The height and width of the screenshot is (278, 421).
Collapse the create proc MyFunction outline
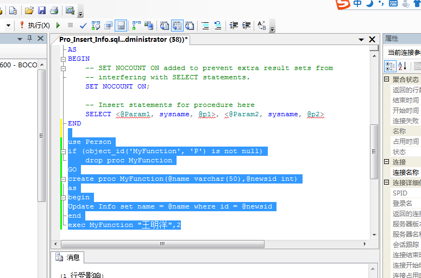64,179
